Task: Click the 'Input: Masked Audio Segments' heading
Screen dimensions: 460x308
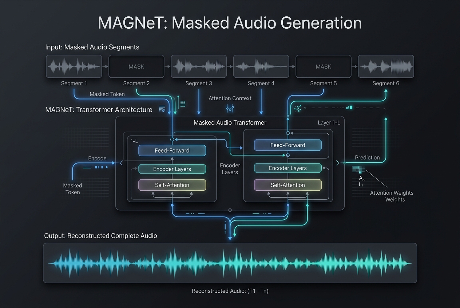Action: click(92, 47)
